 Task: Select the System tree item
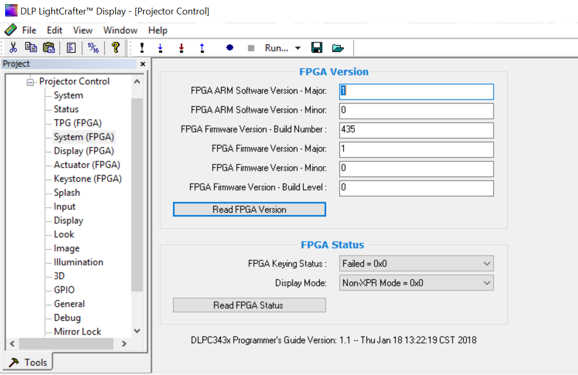click(x=68, y=95)
